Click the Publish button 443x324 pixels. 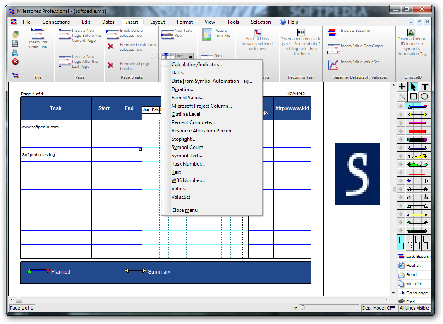point(414,266)
